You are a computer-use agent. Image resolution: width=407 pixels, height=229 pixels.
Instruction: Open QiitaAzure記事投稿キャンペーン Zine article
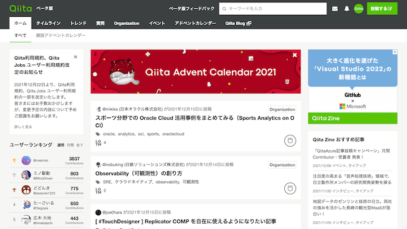point(351,154)
